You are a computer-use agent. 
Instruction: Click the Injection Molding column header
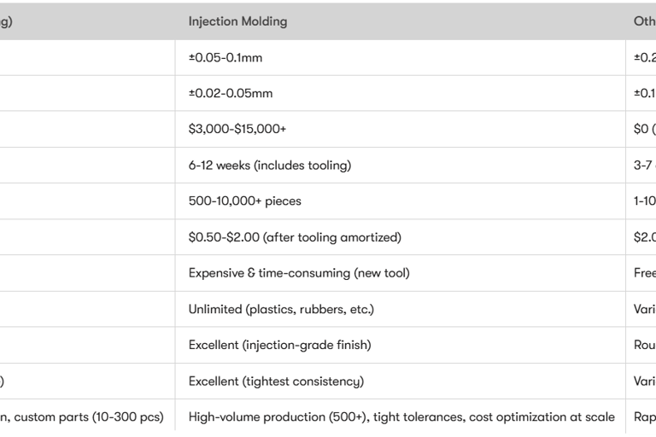238,21
